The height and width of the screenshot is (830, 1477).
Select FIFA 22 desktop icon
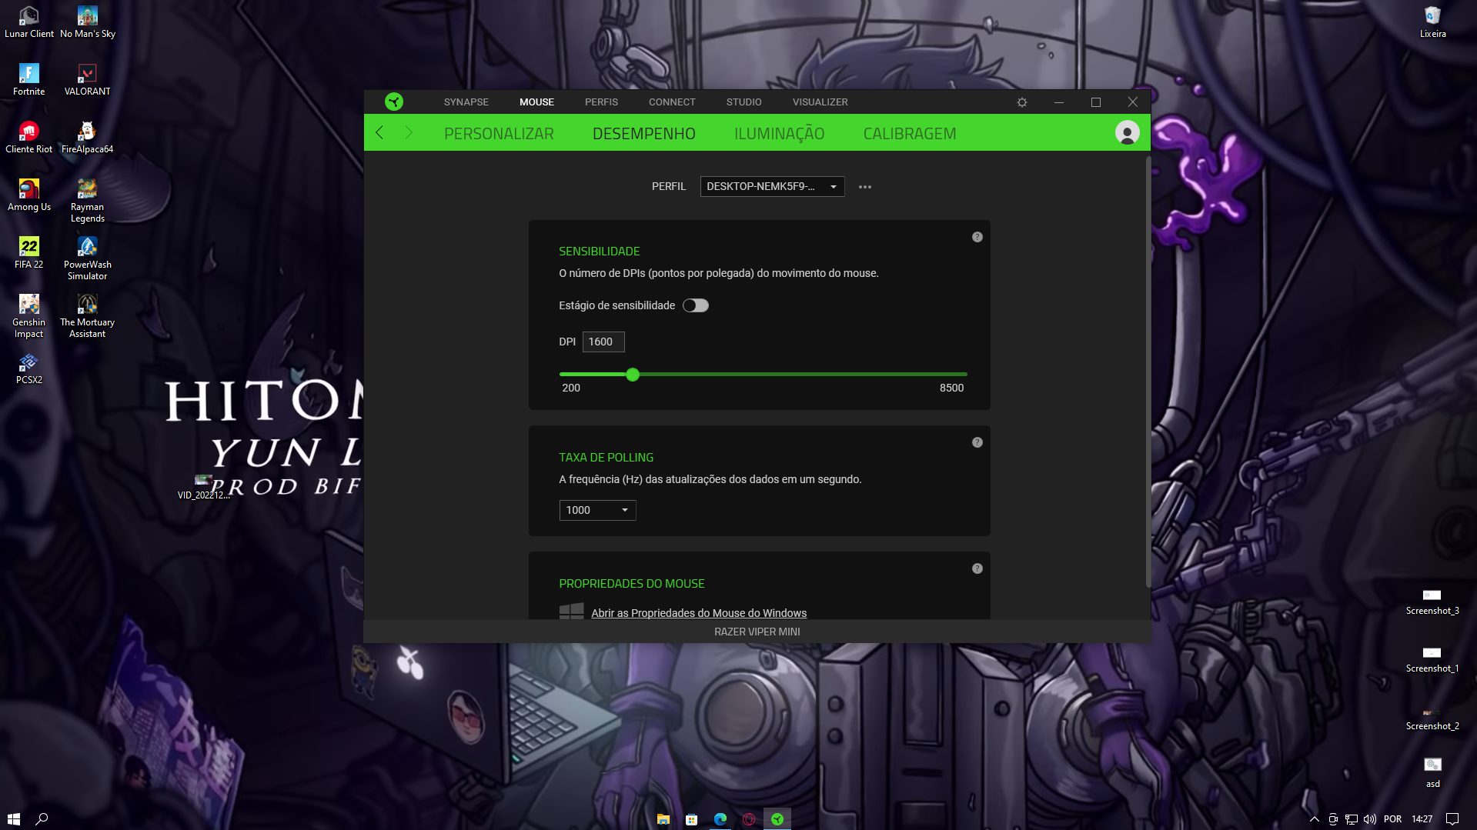coord(29,253)
